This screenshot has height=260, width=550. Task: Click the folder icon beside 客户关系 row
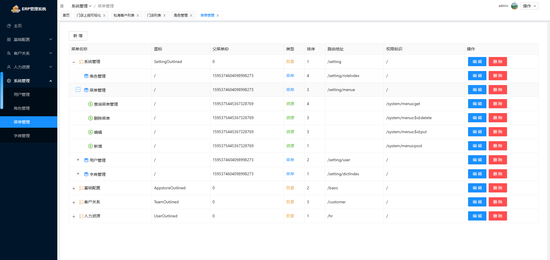tap(81, 202)
